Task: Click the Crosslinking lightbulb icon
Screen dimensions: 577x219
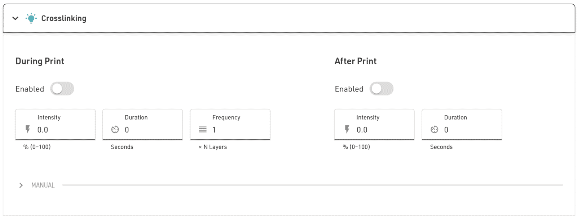Action: (31, 18)
